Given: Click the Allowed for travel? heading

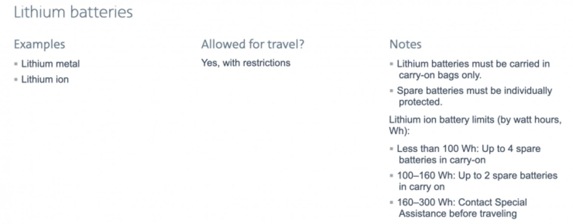Looking at the screenshot, I should tap(252, 44).
